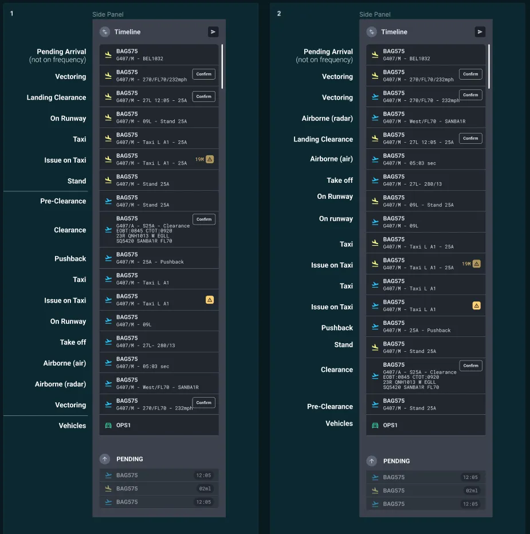This screenshot has height=534, width=530.
Task: Click the 19M warning badge in the left panel
Action: pyautogui.click(x=205, y=159)
